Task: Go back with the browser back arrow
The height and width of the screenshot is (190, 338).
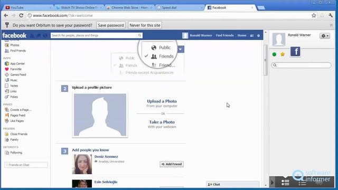Action: [6, 15]
